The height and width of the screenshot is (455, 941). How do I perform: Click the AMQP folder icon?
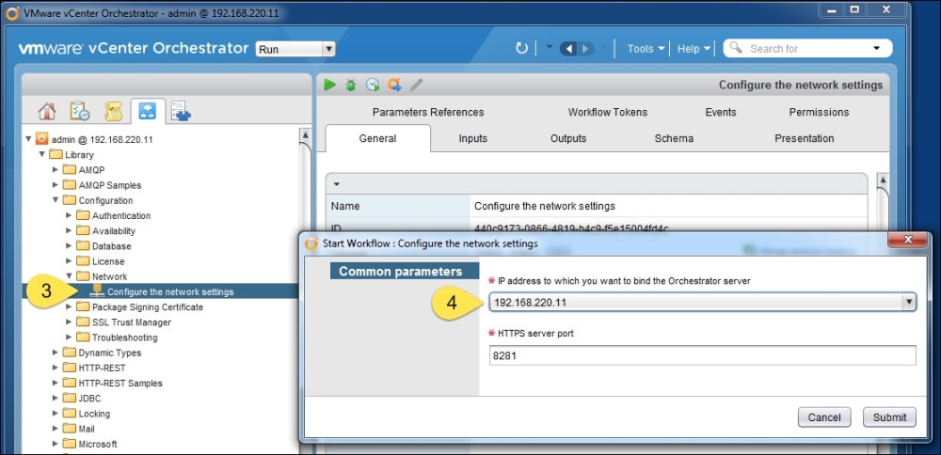(70, 169)
